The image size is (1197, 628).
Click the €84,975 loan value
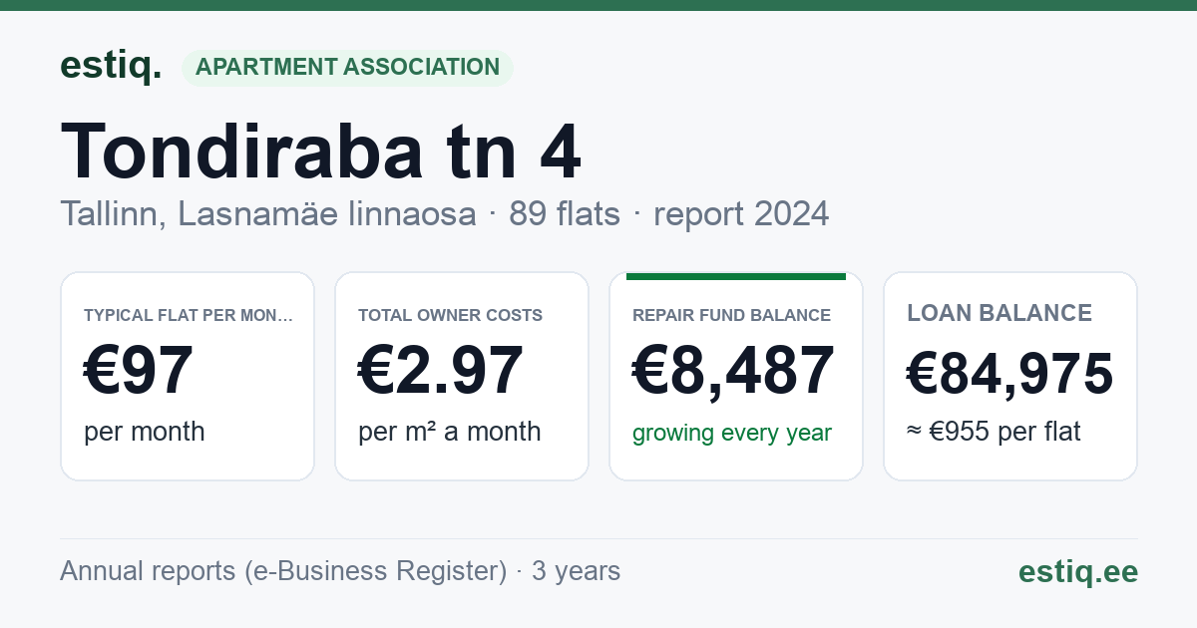(x=1009, y=374)
